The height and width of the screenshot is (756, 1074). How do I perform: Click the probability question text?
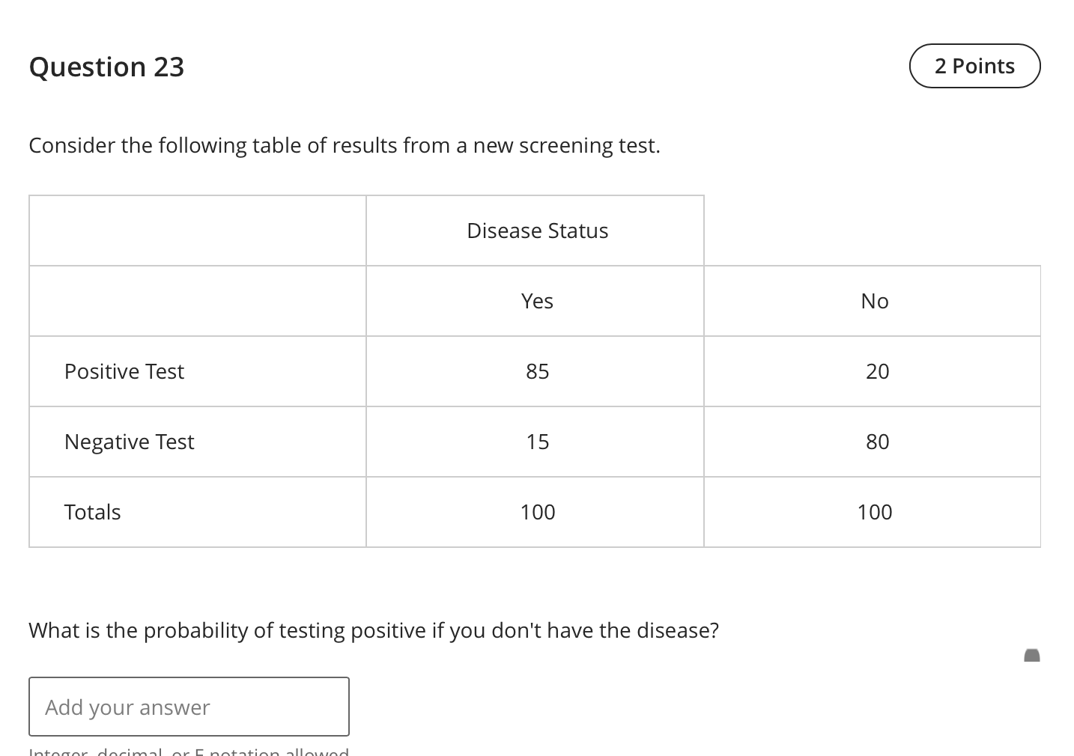(x=373, y=630)
